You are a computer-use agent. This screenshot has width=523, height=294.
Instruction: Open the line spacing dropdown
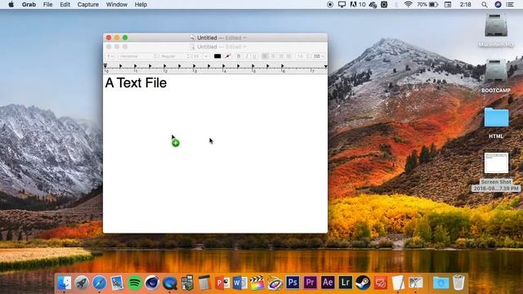click(x=303, y=56)
